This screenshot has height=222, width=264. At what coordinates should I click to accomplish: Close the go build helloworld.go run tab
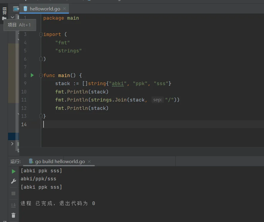click(x=89, y=162)
